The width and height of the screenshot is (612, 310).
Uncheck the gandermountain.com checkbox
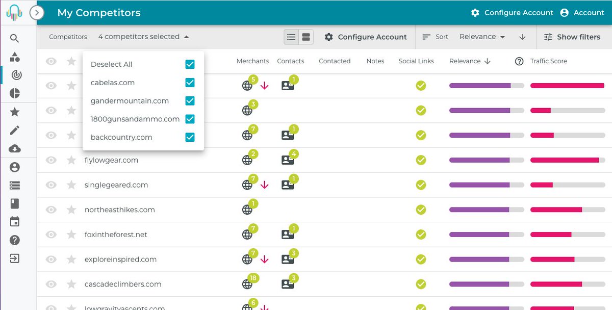(190, 101)
